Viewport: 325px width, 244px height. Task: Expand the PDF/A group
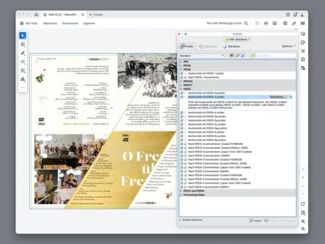pyautogui.click(x=181, y=66)
